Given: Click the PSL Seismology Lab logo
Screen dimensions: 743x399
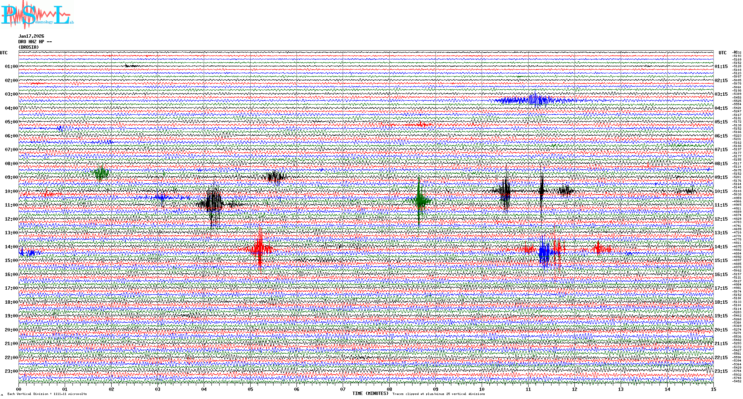Looking at the screenshot, I should tap(36, 15).
